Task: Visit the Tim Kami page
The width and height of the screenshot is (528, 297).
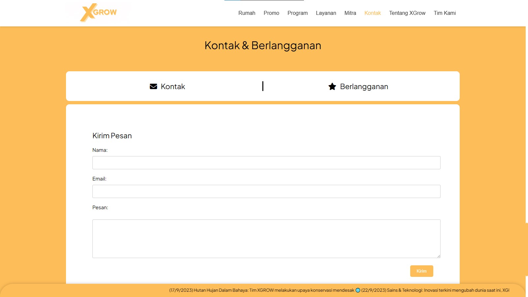Action: pyautogui.click(x=445, y=13)
